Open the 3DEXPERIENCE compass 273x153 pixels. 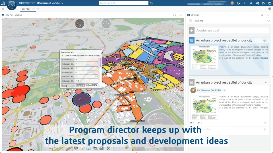[12, 5]
